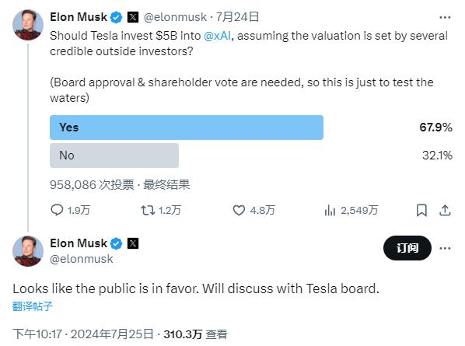This screenshot has width=465, height=346.
Task: Open the 7月24日 timestamp link
Action: pos(237,17)
